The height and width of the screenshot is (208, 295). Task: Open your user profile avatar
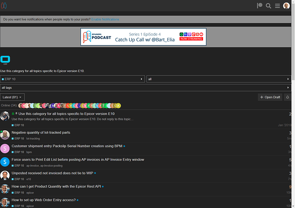point(286,6)
